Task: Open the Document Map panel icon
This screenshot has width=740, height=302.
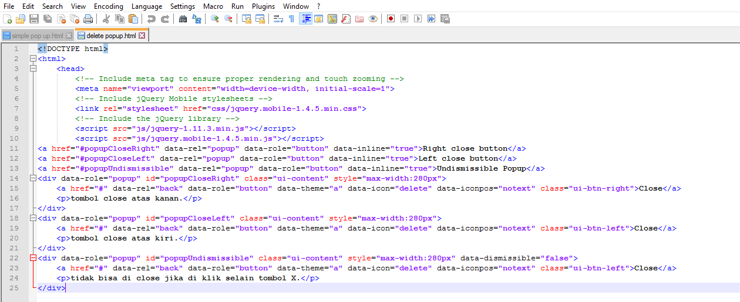Action: click(332, 19)
